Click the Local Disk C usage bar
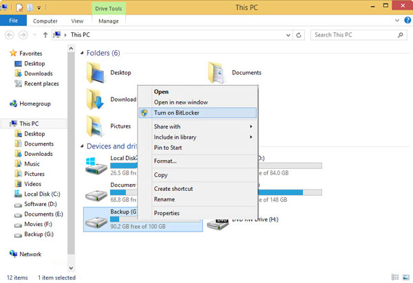Viewport: 413px width, 283px height. (124, 166)
